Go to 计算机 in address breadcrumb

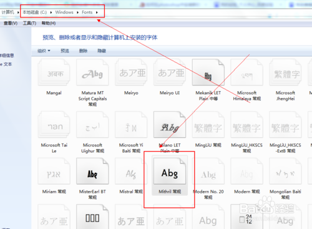[7, 12]
